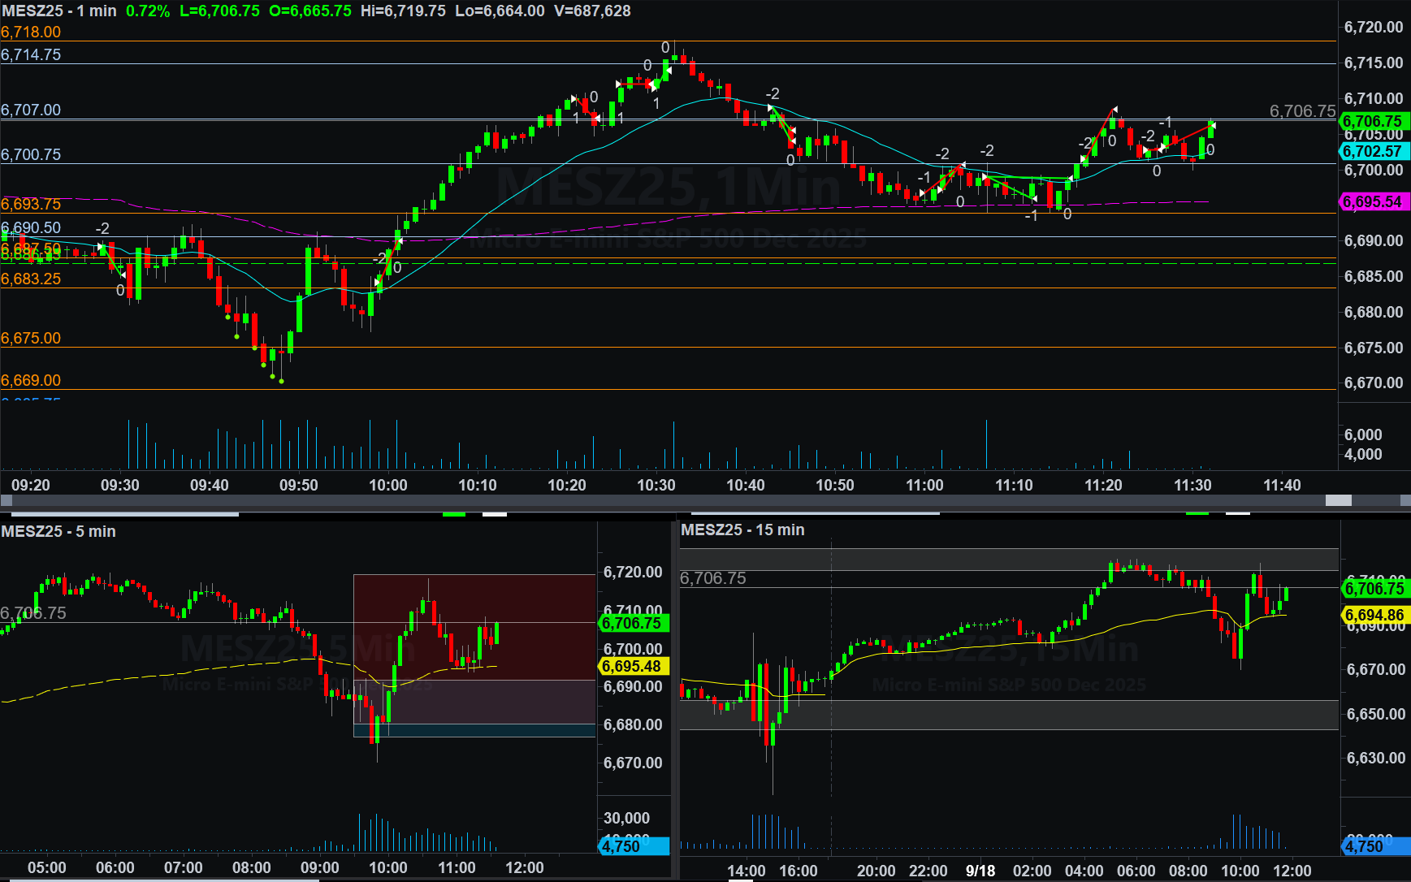1411x882 pixels.
Task: Select the MESZ25 - 5 min chart header
Action: coord(58,532)
